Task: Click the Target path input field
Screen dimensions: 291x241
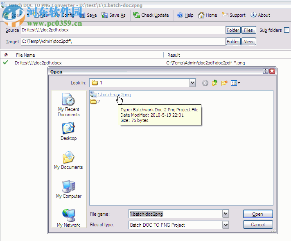Action: click(x=123, y=41)
